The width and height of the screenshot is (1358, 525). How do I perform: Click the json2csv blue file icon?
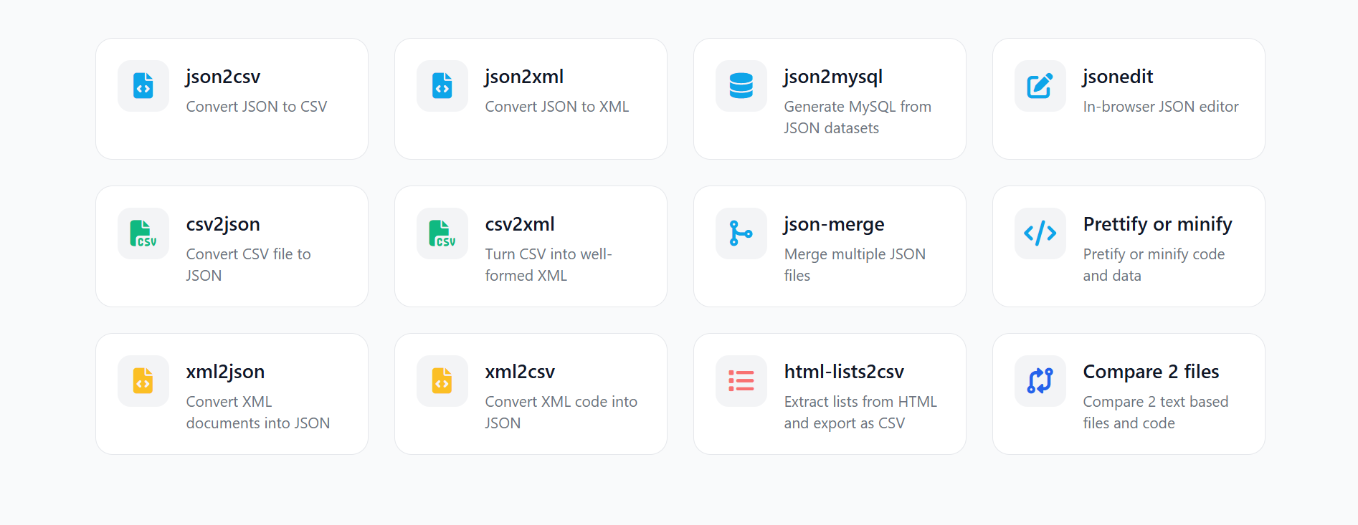[x=143, y=86]
